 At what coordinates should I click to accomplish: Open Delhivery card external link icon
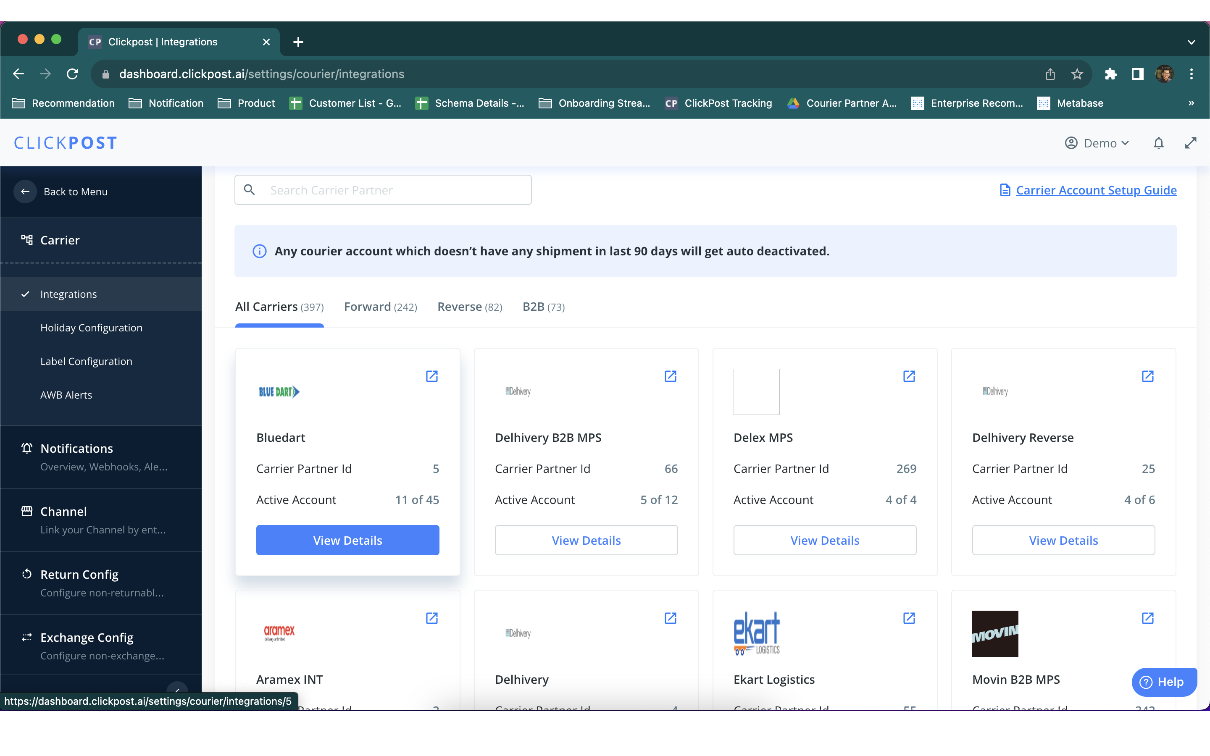(671, 618)
